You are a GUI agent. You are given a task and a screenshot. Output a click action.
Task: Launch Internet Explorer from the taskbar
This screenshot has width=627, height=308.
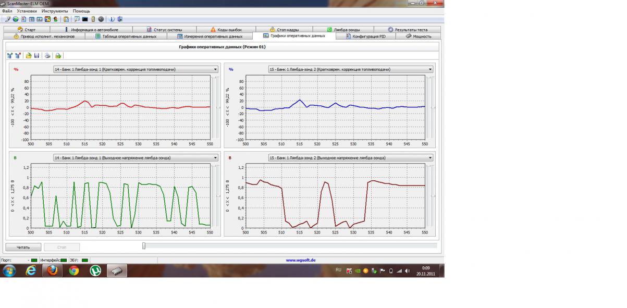pos(31,270)
